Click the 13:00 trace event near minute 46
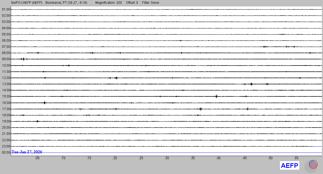Screen dimensions: 323x174 (x=251, y=84)
